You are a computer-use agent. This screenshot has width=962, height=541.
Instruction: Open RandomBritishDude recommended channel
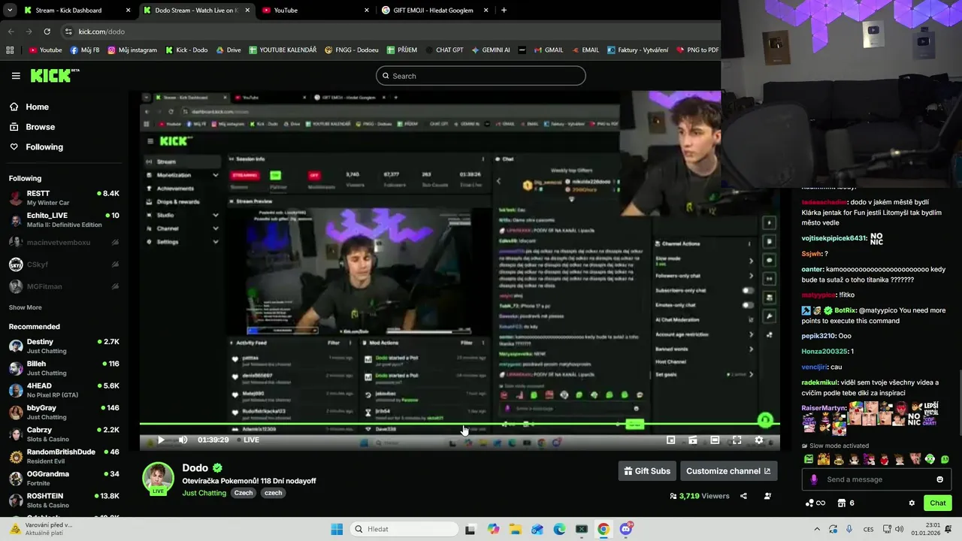[x=64, y=457]
